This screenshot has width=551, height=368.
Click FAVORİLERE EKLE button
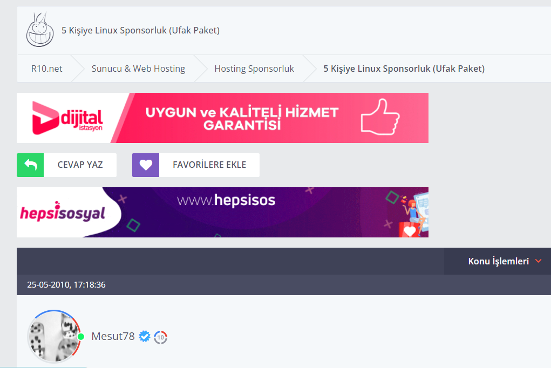[x=196, y=165]
